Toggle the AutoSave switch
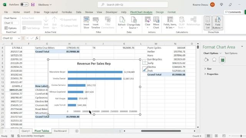Image resolution: width=246 pixels, height=138 pixels. coord(25,5)
